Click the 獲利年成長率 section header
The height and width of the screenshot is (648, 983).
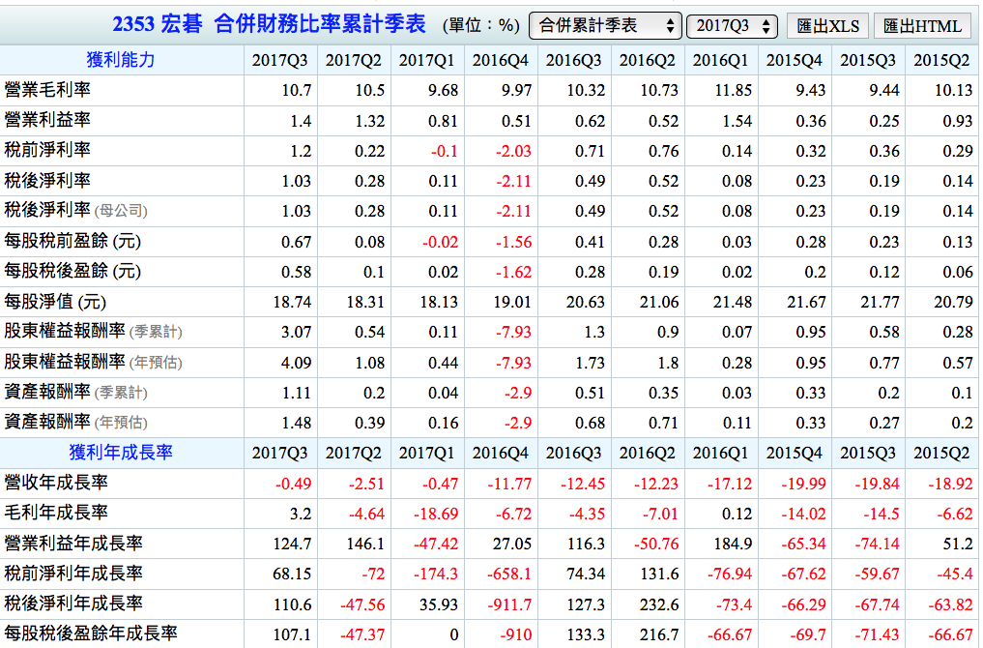pos(121,453)
